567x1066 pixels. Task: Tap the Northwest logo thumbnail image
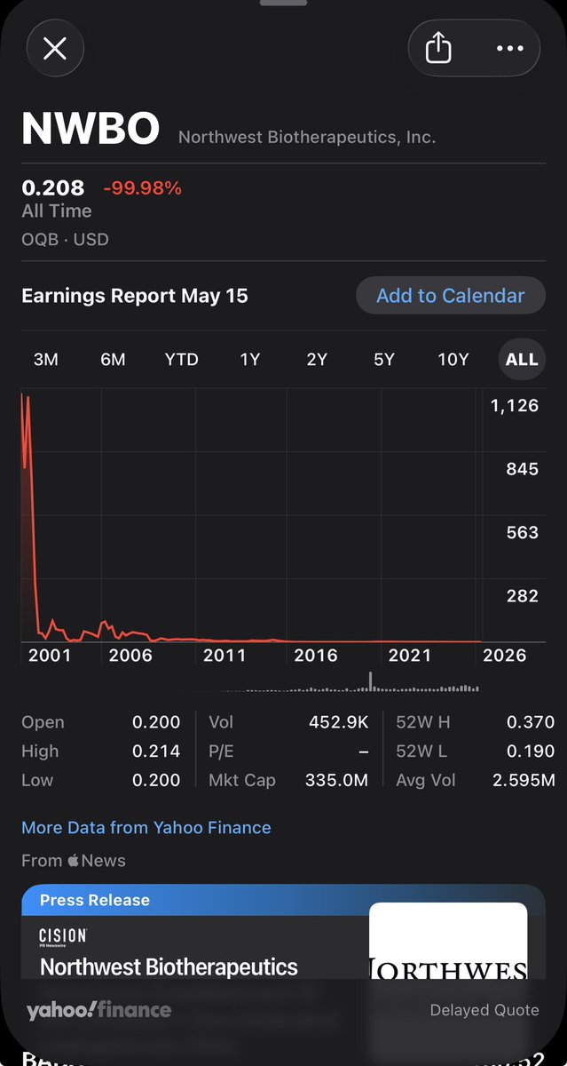point(448,942)
